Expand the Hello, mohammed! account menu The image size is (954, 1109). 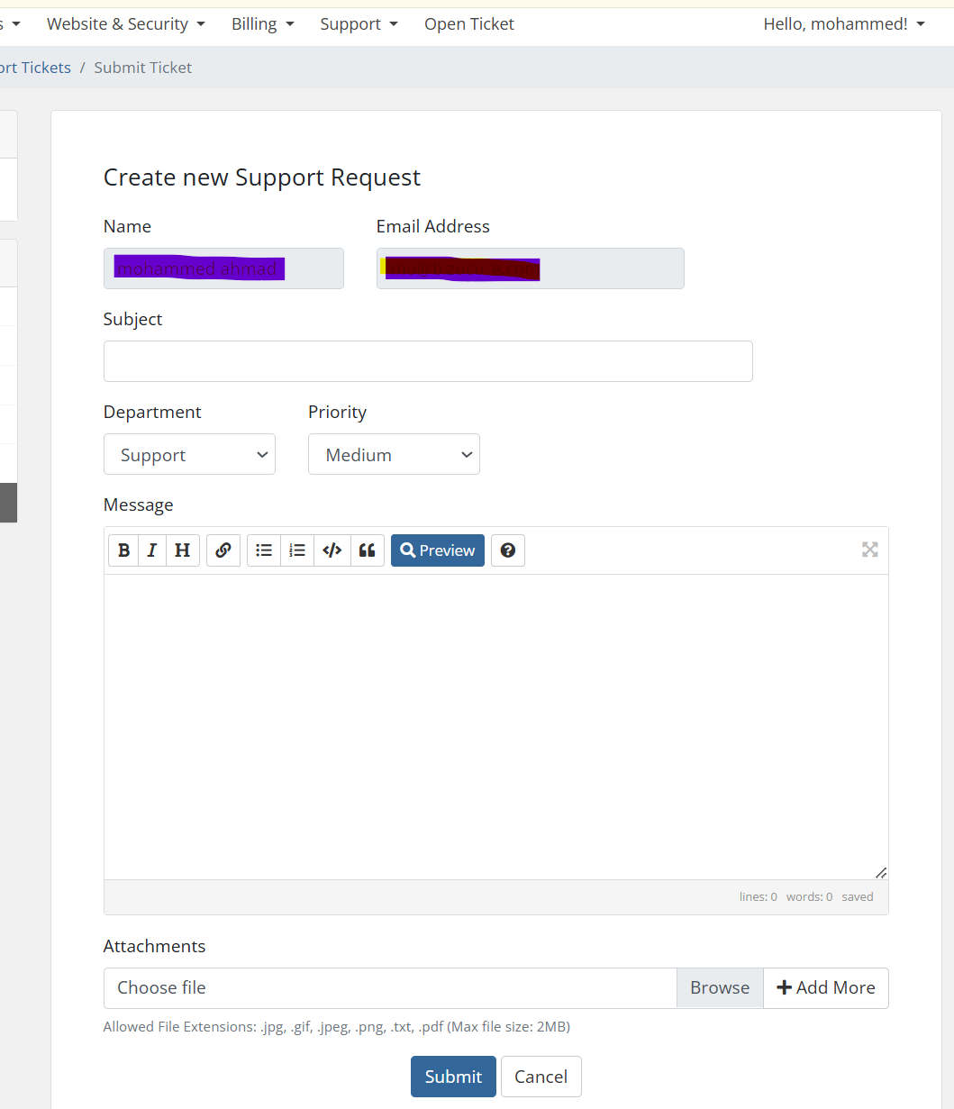pyautogui.click(x=844, y=24)
